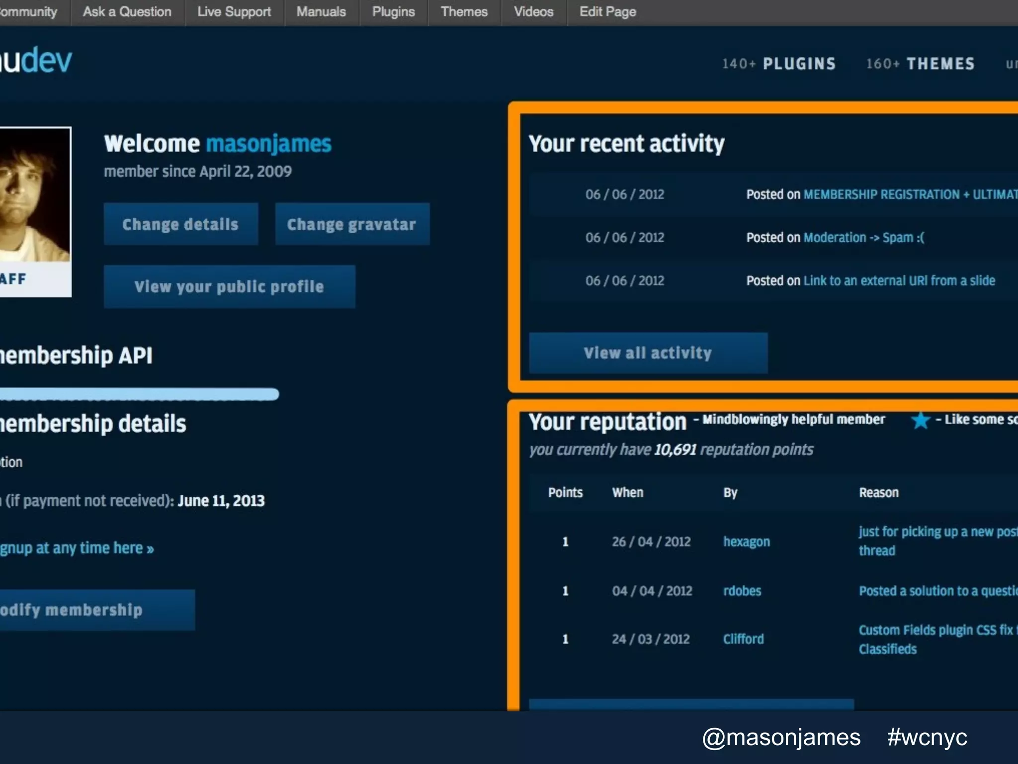Open the Ask a Question menu item
This screenshot has width=1018, height=764.
pyautogui.click(x=127, y=12)
